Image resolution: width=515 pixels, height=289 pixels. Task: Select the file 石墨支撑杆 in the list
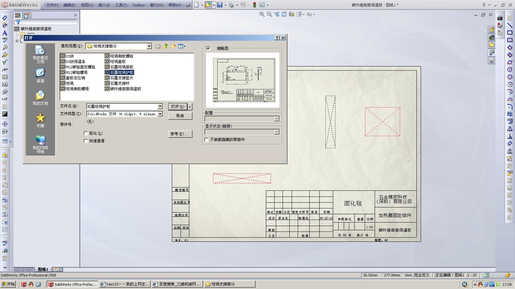pyautogui.click(x=117, y=83)
